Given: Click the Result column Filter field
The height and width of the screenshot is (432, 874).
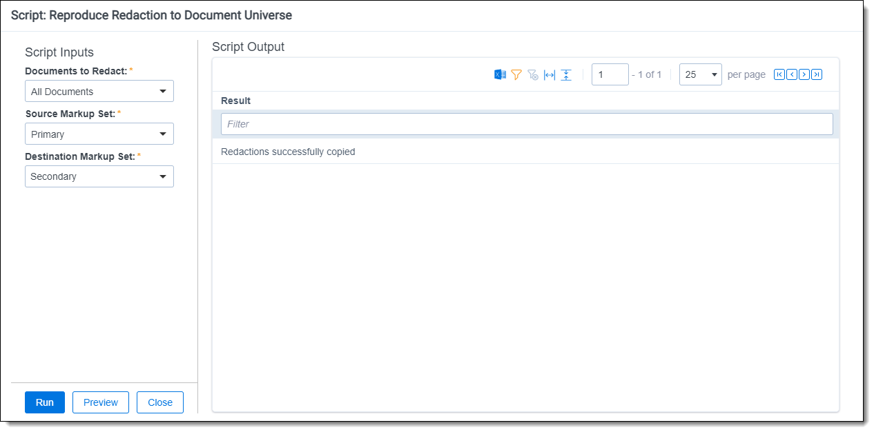Looking at the screenshot, I should [526, 124].
